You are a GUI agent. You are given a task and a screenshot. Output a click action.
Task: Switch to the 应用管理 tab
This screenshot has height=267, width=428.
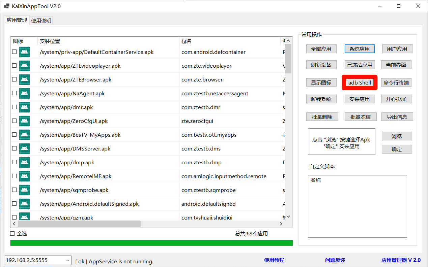[x=17, y=20]
